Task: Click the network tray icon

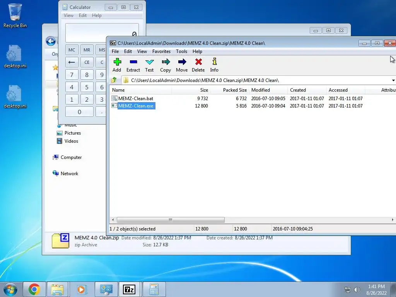Action: click(348, 290)
